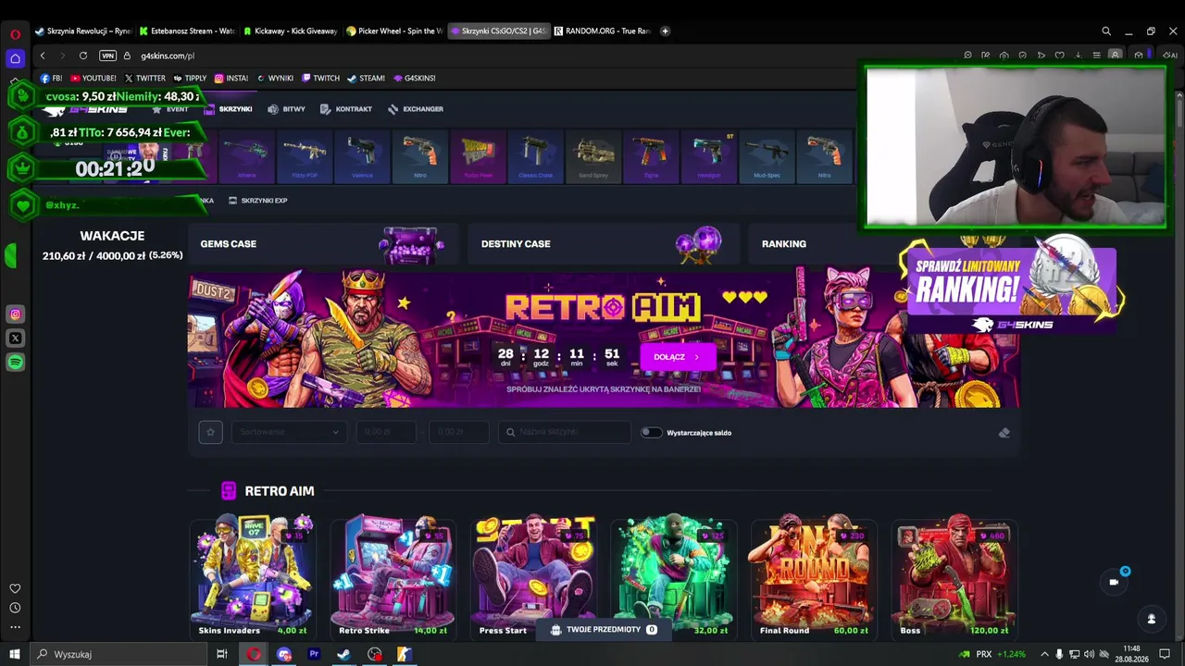Open new tab with plus button
The image size is (1185, 666).
point(666,31)
